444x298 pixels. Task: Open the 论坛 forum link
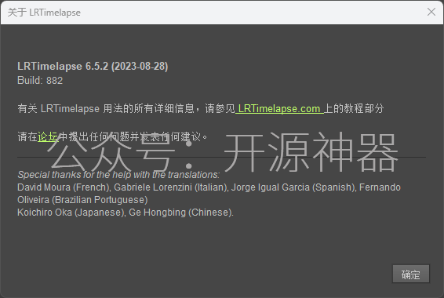click(48, 137)
